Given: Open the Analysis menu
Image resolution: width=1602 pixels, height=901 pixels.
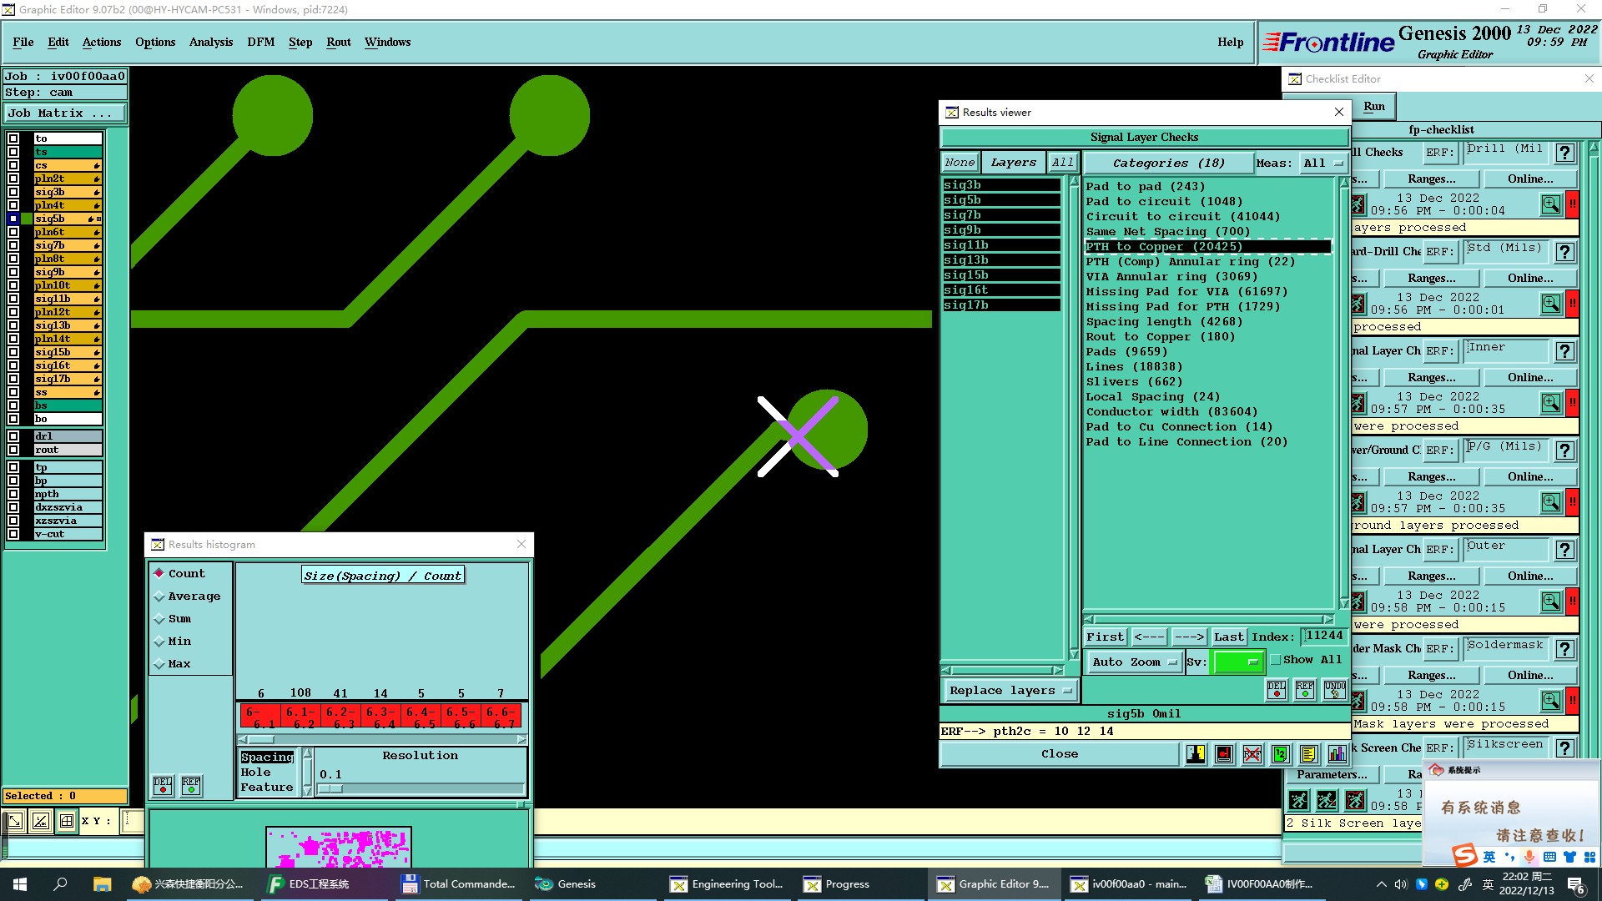Looking at the screenshot, I should 210,42.
